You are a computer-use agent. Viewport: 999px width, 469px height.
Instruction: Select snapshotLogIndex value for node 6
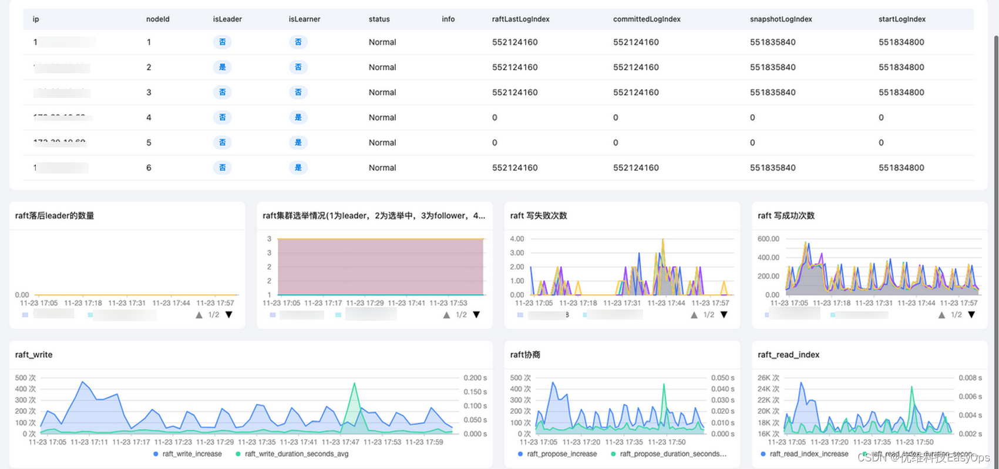tap(772, 168)
